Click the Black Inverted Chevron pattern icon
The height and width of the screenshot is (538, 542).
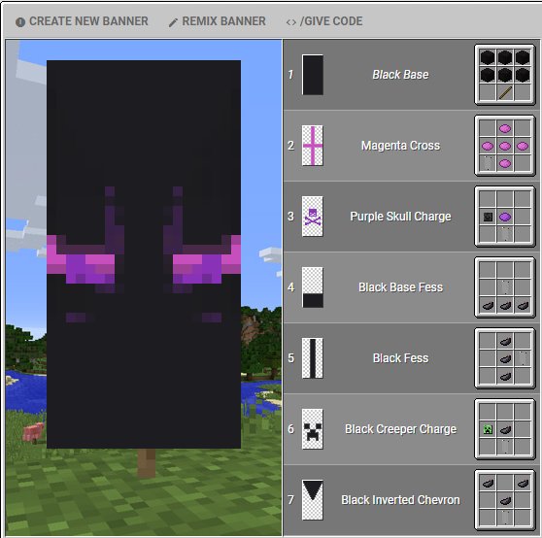[x=313, y=500]
